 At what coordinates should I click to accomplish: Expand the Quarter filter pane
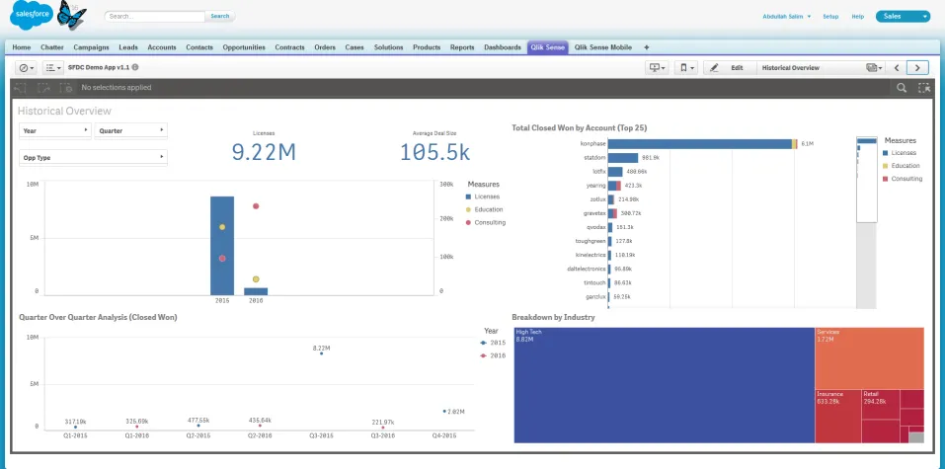[x=130, y=130]
